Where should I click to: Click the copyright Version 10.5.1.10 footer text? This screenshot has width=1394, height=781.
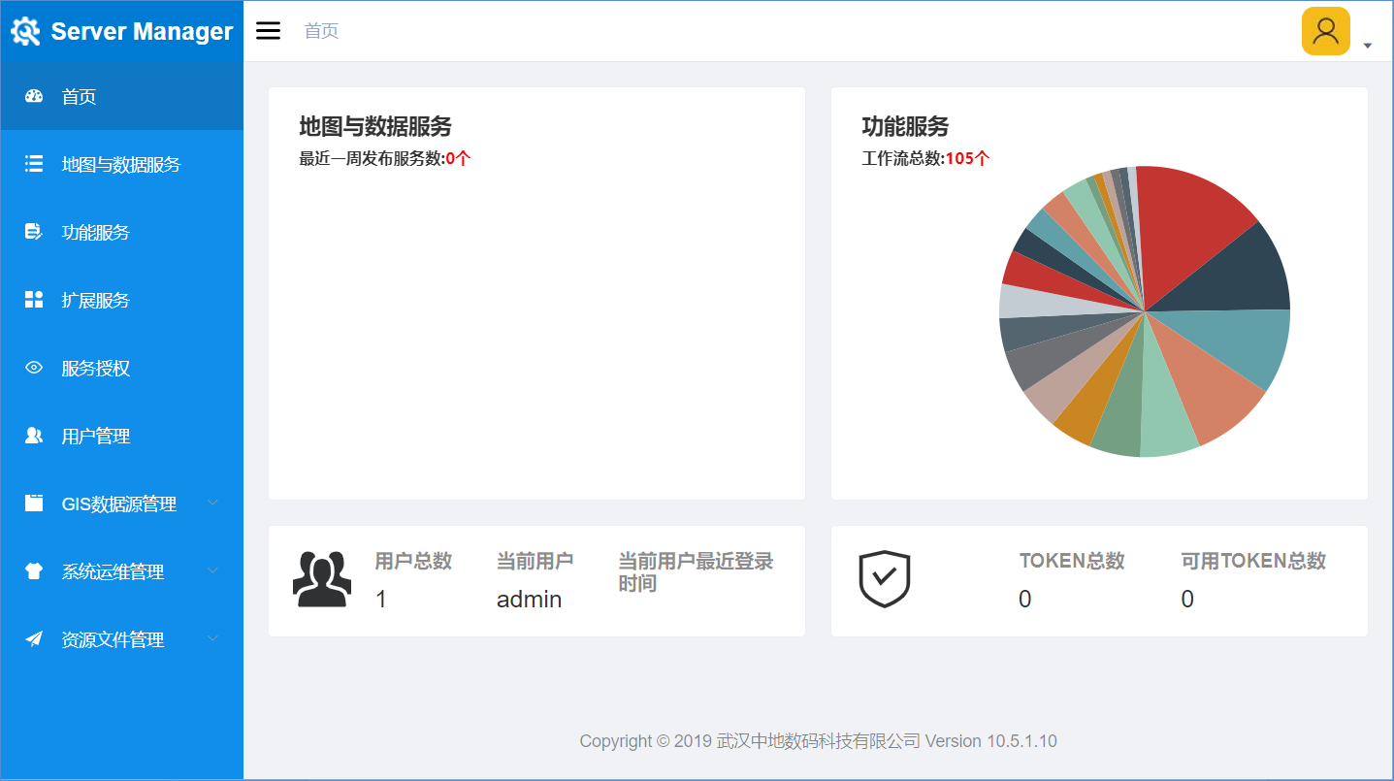(818, 741)
